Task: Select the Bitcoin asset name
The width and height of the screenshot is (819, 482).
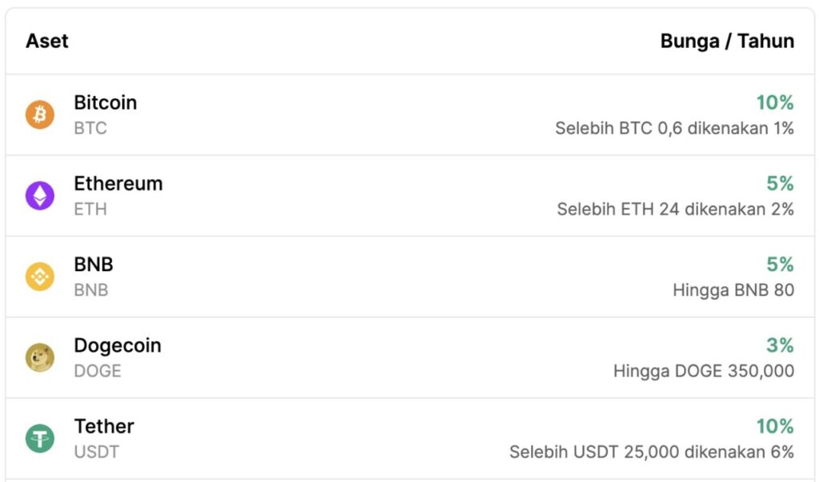Action: click(106, 103)
